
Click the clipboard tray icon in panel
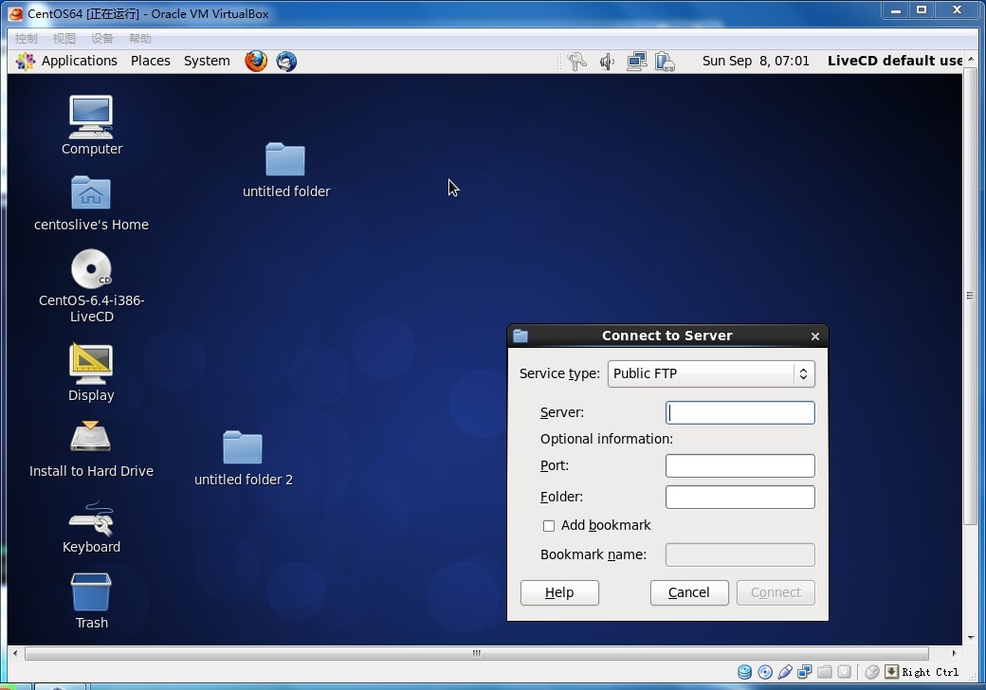[x=666, y=61]
